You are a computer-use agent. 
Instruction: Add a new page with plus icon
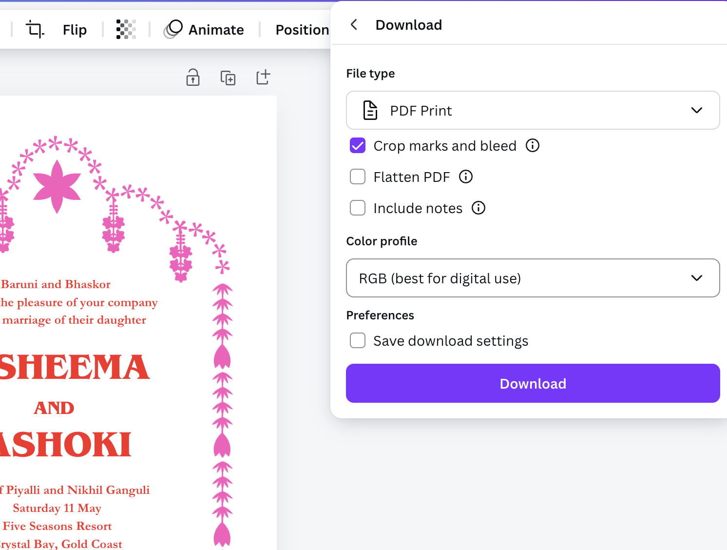(x=263, y=77)
